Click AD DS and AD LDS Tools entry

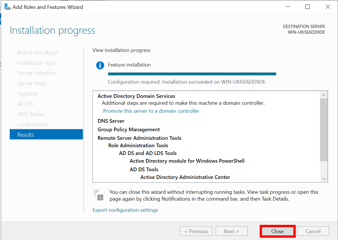point(148,153)
